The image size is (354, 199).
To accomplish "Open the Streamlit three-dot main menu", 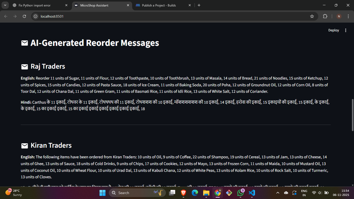I will (x=345, y=30).
